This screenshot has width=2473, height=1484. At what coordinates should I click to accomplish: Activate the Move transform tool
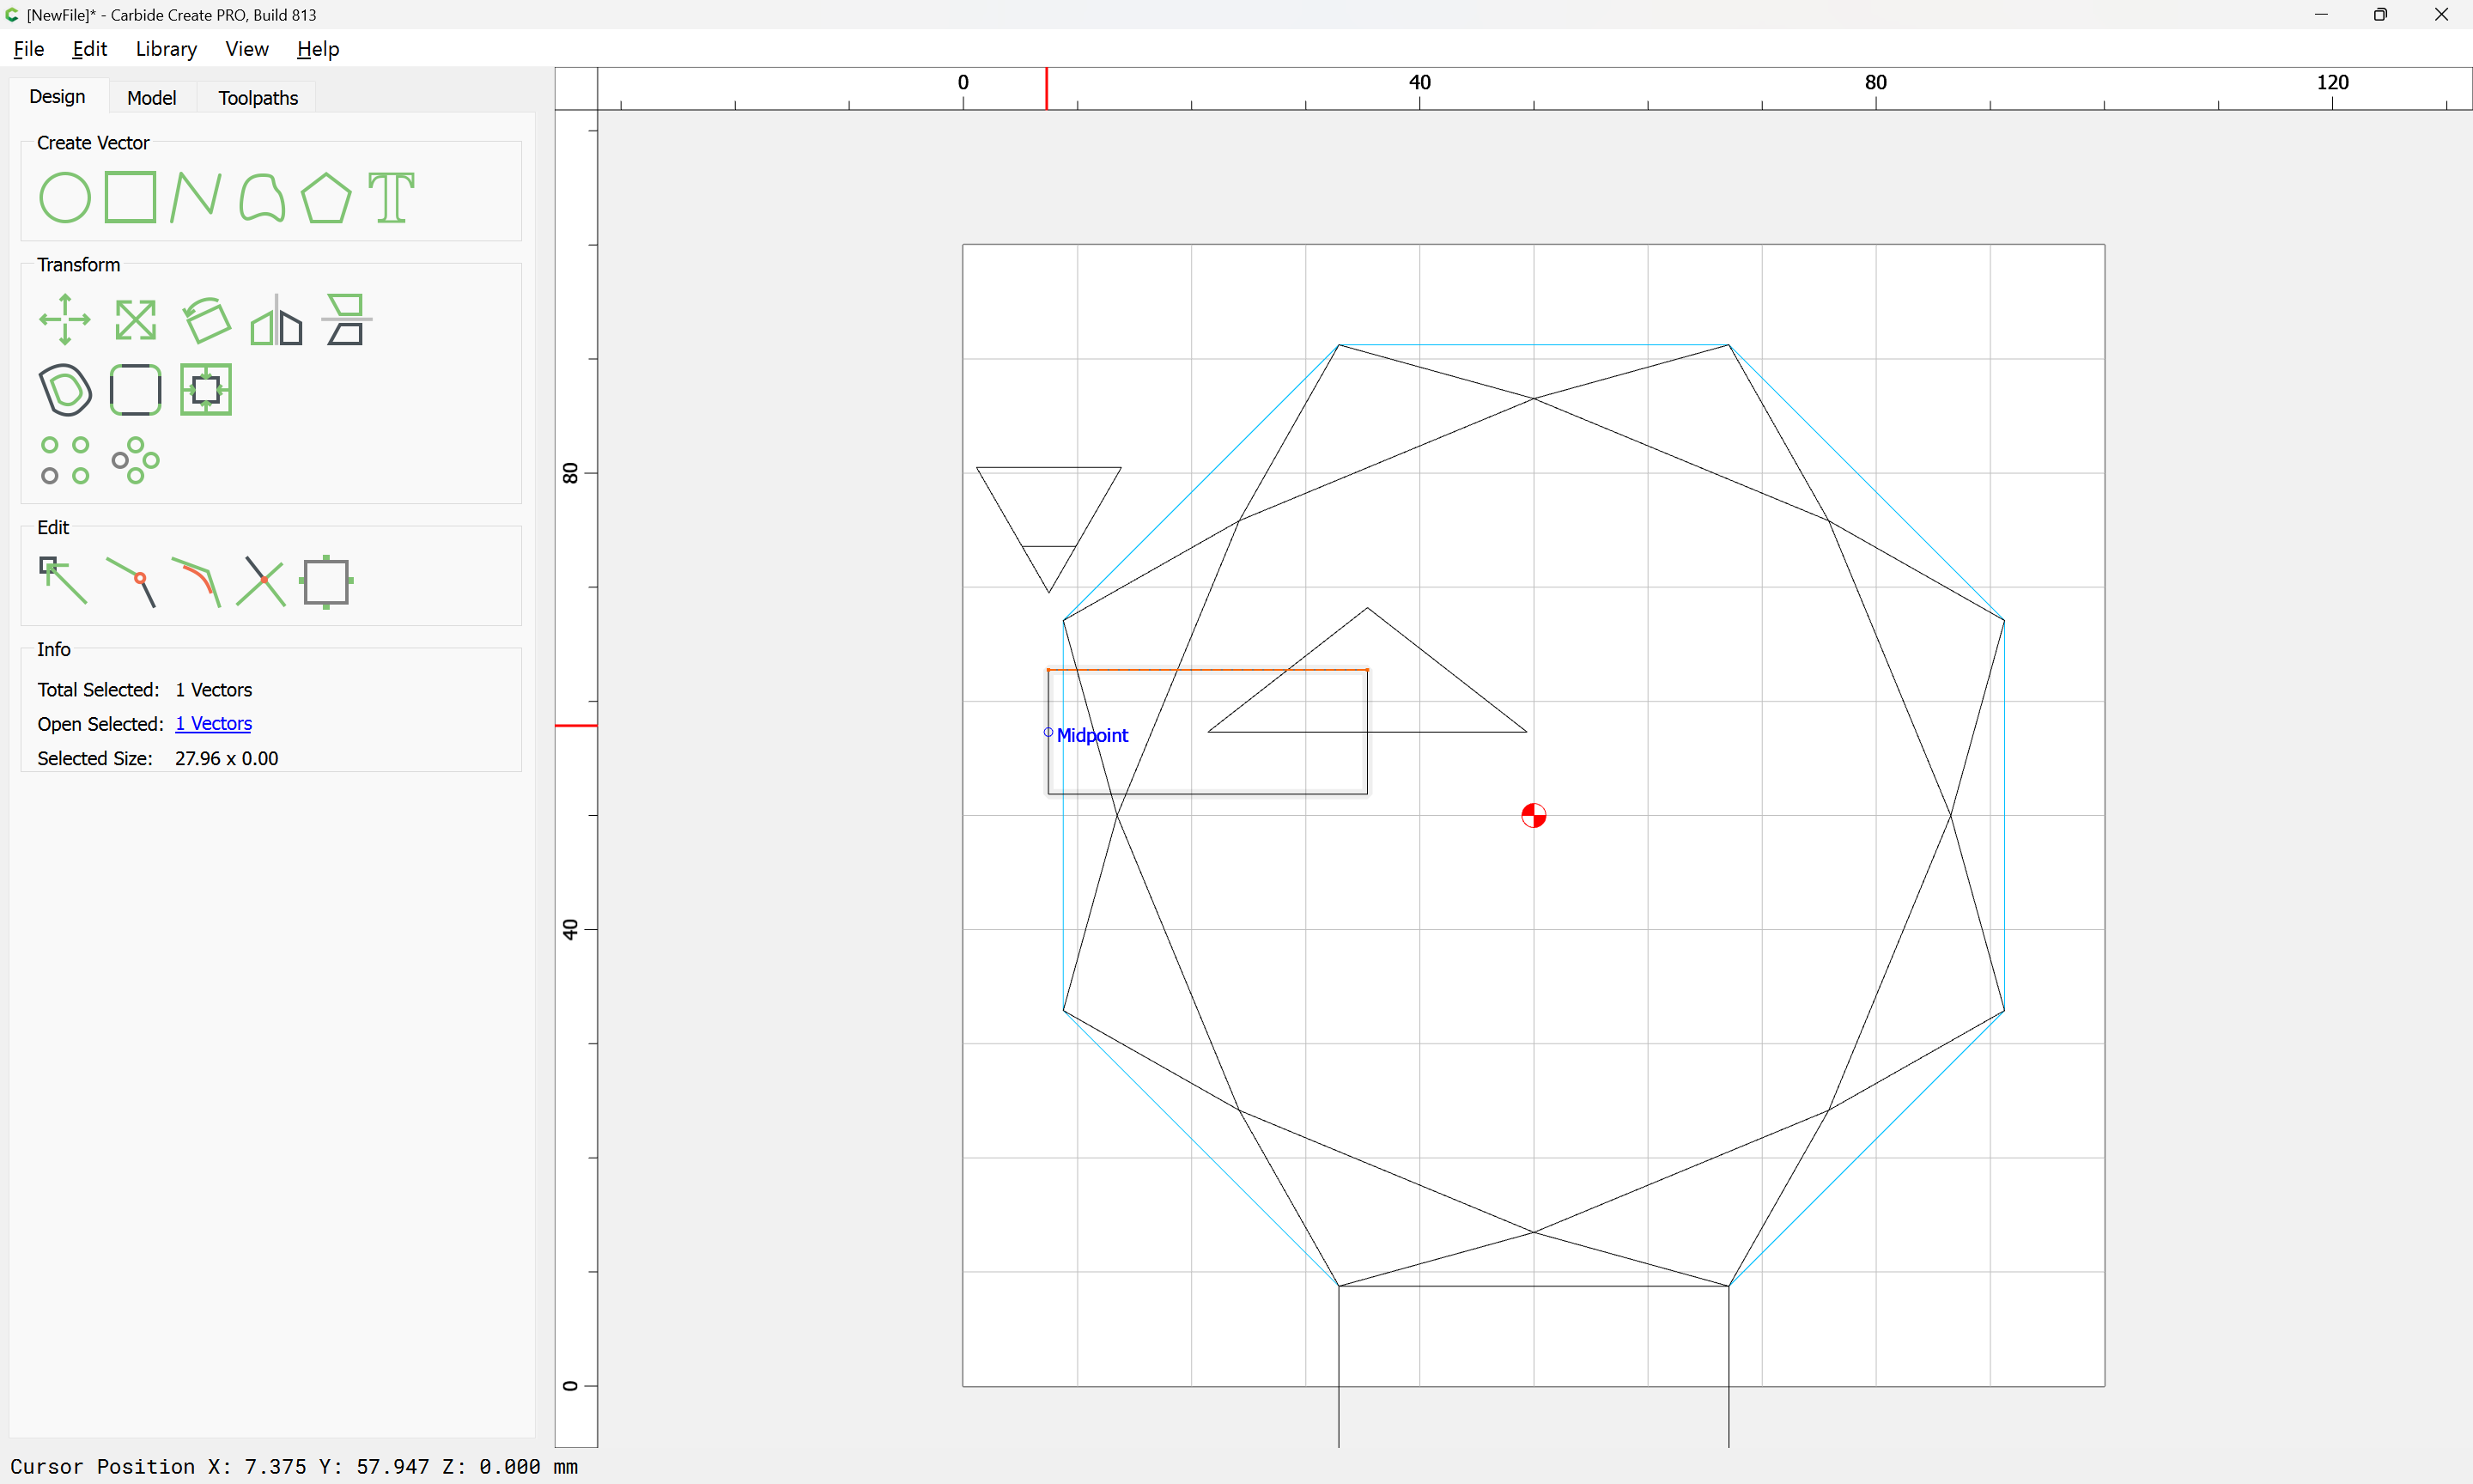click(65, 320)
